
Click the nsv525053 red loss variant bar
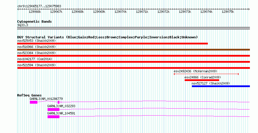tap(112, 44)
